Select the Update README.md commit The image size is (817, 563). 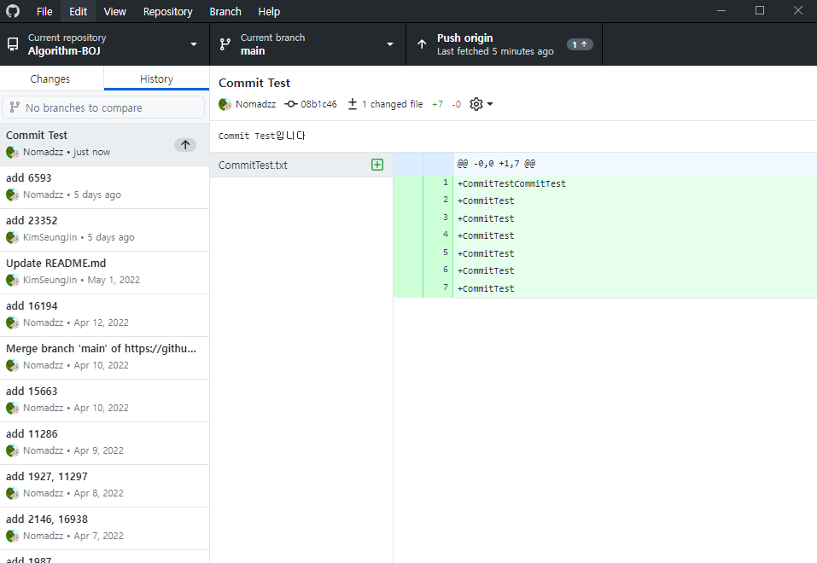tap(104, 272)
